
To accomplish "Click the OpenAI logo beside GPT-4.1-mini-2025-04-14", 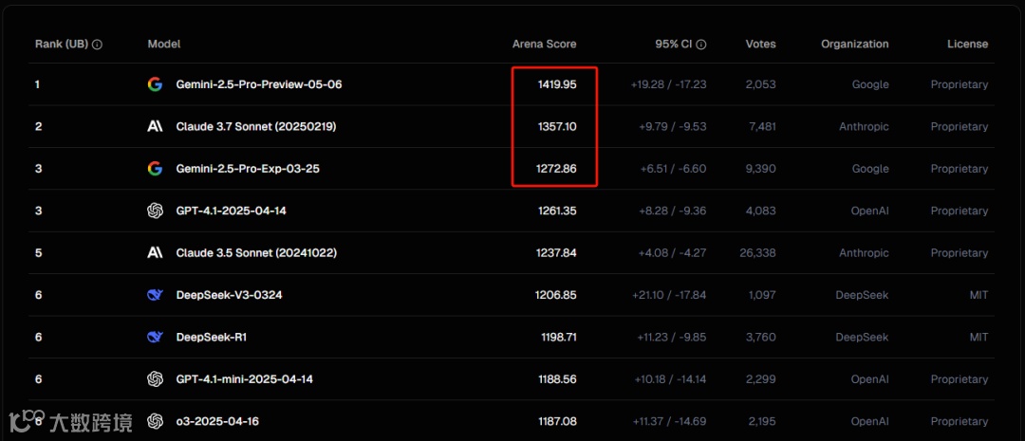I will click(x=155, y=379).
